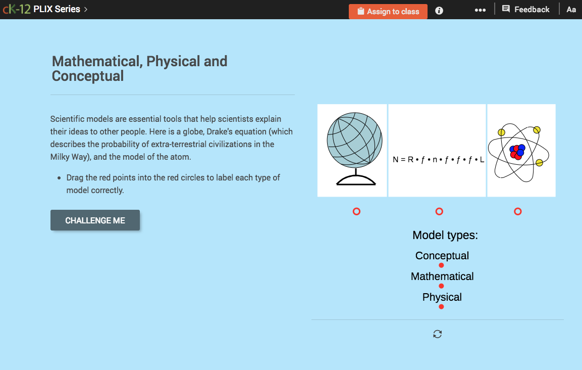582x370 pixels.
Task: Click the more options ellipsis icon
Action: point(480,9)
